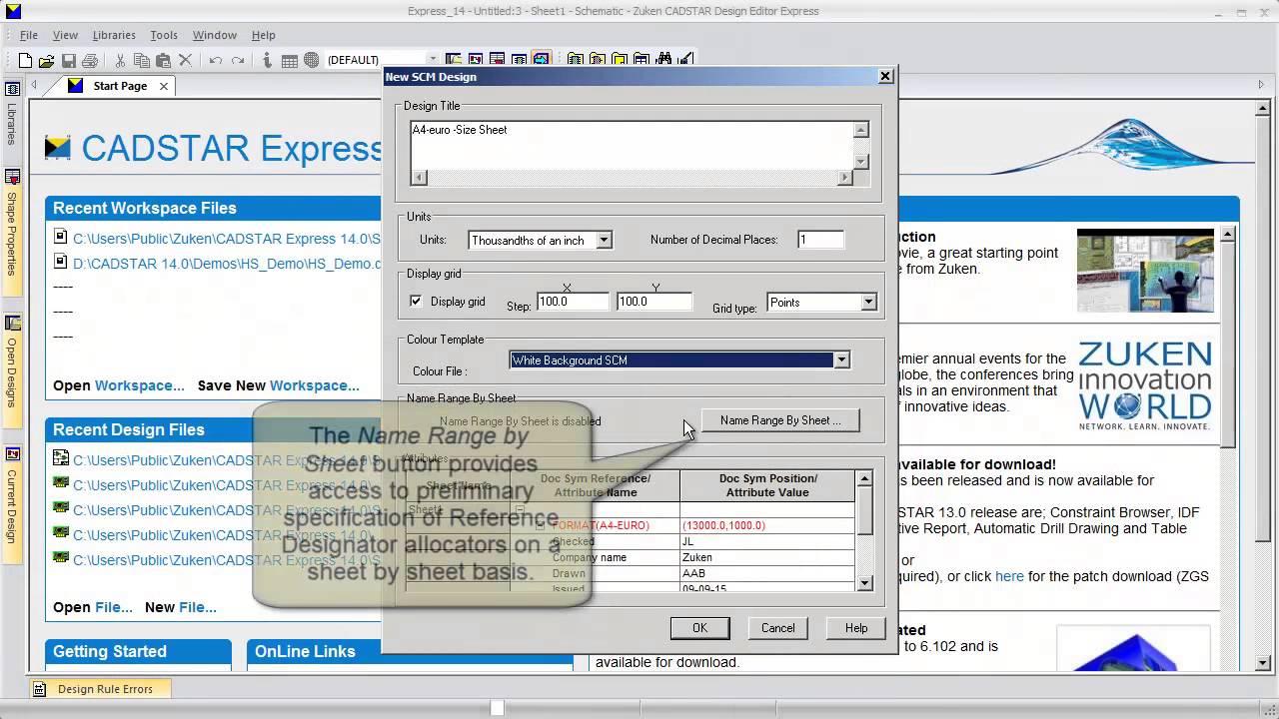Toggle the Display grid checkbox
The height and width of the screenshot is (719, 1279).
click(x=416, y=301)
